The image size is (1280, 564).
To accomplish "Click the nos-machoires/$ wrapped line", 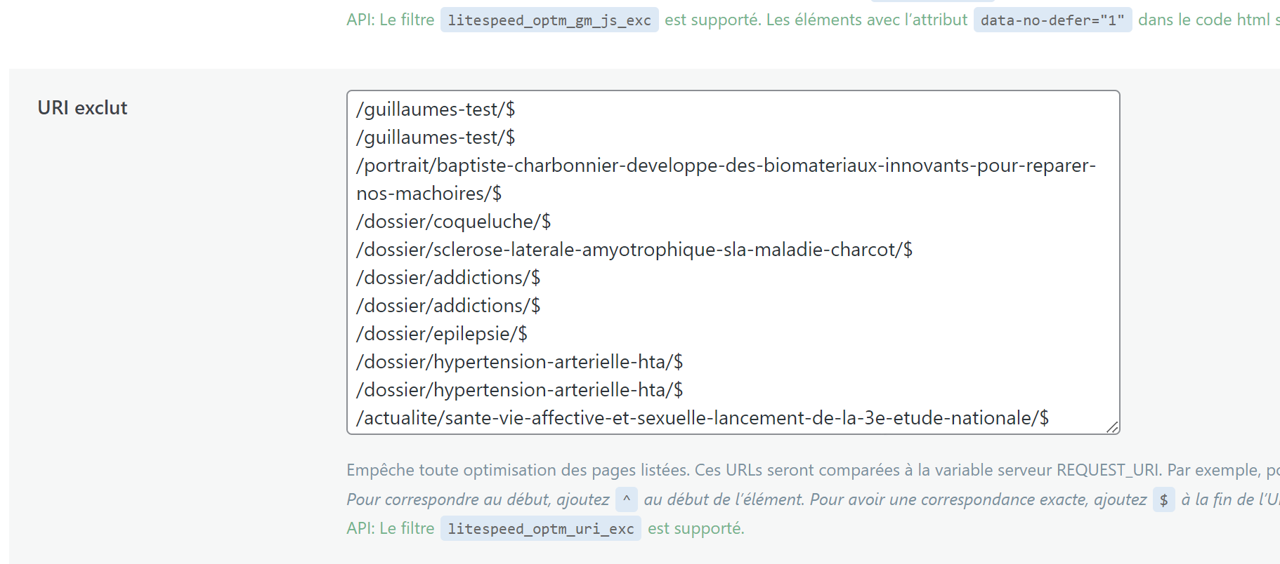I will click(x=429, y=194).
